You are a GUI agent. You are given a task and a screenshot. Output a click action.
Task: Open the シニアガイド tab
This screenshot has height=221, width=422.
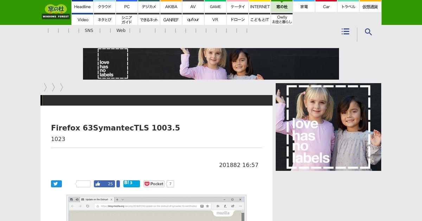point(127,19)
